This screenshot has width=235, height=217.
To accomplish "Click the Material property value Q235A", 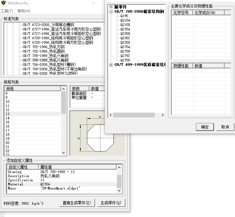I will coord(45,184).
